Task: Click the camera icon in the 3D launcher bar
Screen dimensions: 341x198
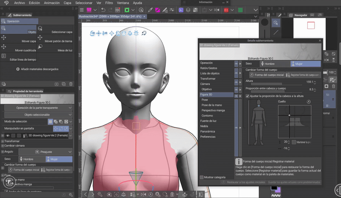Action: pyautogui.click(x=110, y=194)
